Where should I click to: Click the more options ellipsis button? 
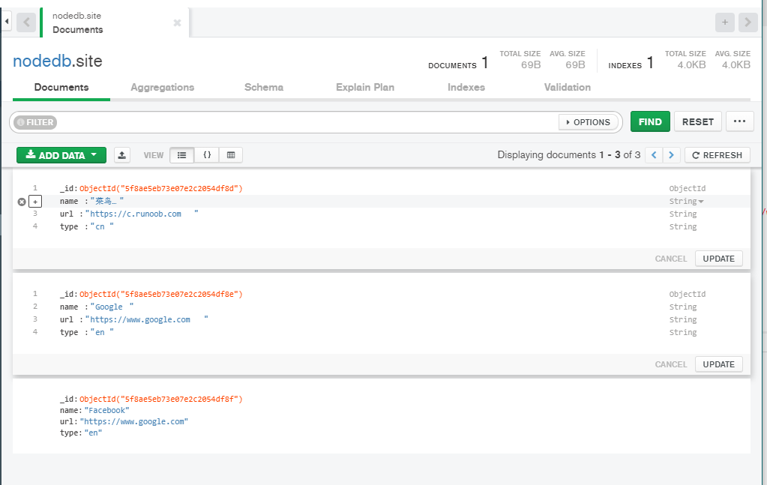pyautogui.click(x=739, y=121)
